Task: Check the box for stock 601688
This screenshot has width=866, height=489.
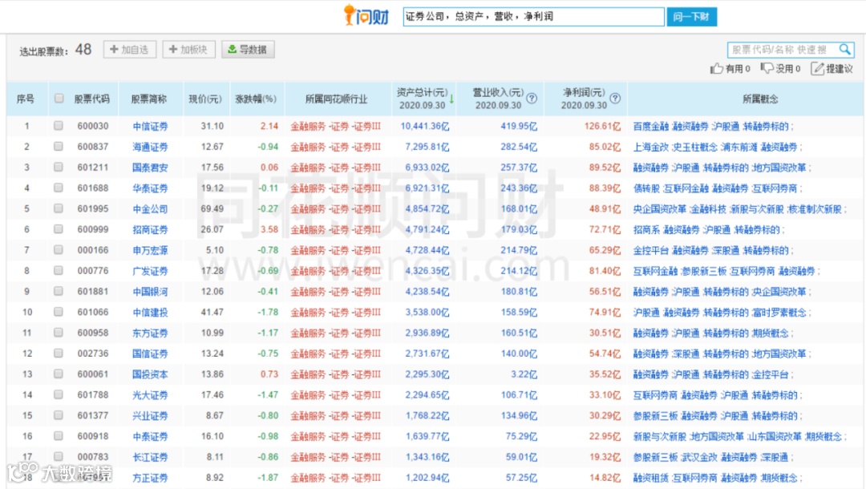Action: pos(59,188)
